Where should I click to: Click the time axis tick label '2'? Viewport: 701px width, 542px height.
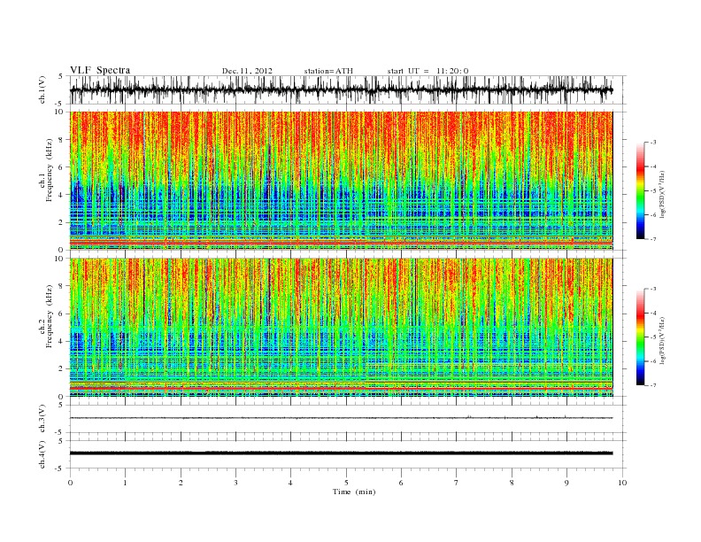181,483
